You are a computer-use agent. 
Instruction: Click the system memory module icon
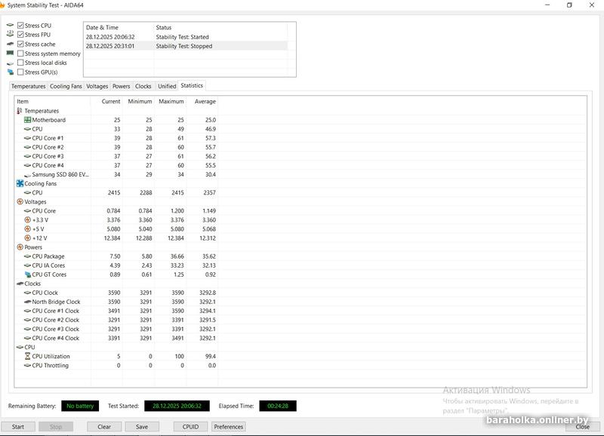click(10, 53)
